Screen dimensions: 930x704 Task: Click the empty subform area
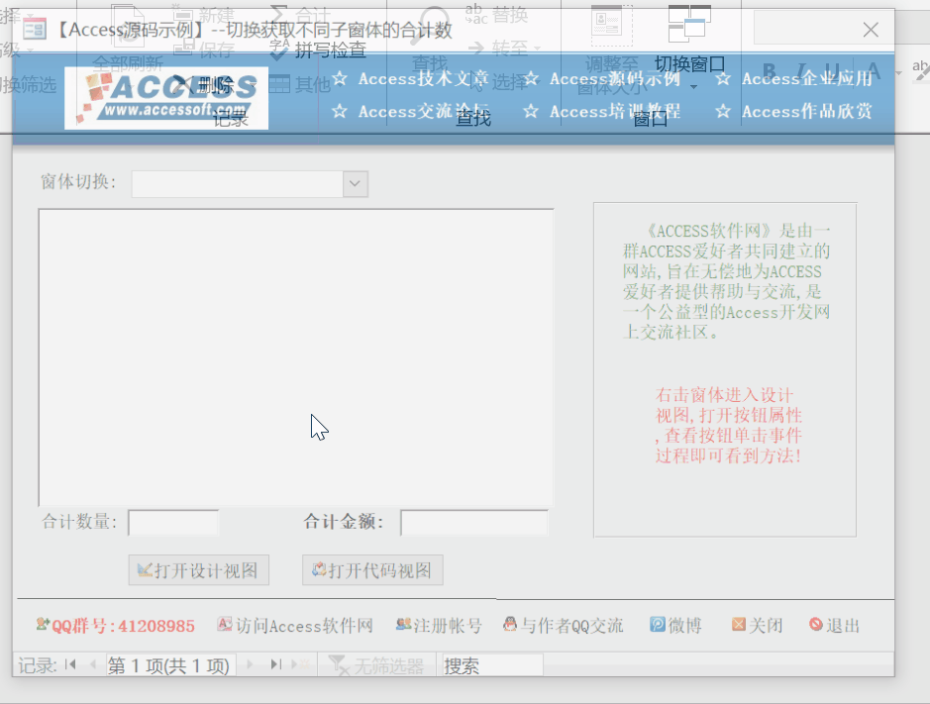tap(296, 357)
